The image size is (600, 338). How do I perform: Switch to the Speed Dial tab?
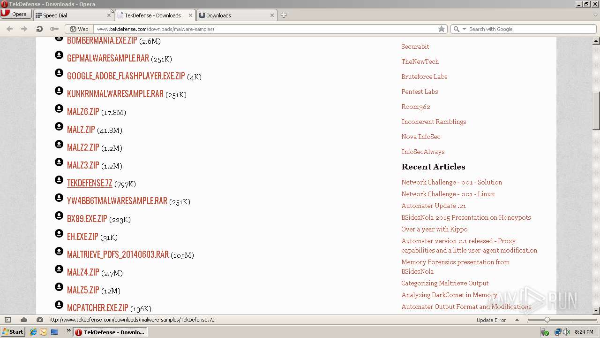[x=73, y=15]
